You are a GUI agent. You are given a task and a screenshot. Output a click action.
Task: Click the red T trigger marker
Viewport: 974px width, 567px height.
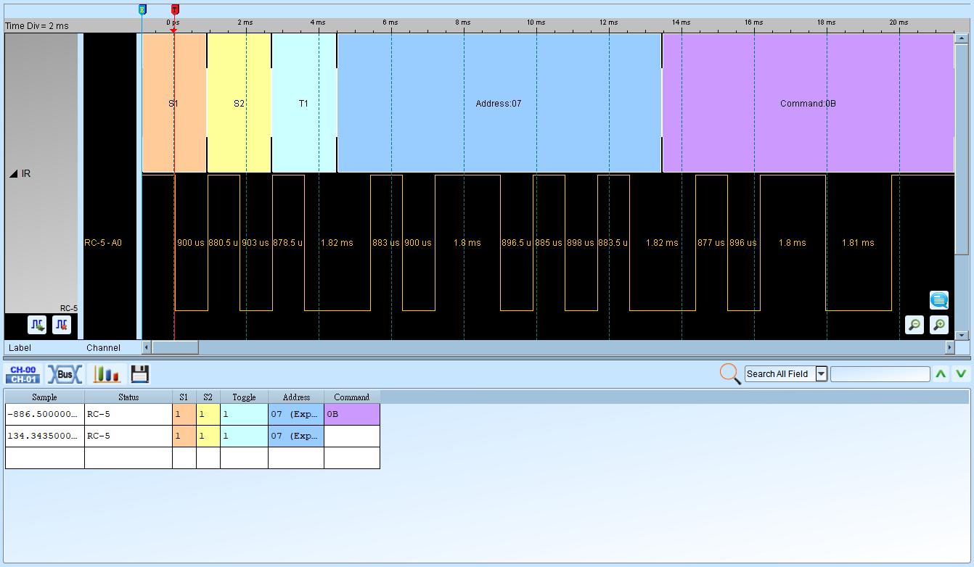[x=175, y=9]
